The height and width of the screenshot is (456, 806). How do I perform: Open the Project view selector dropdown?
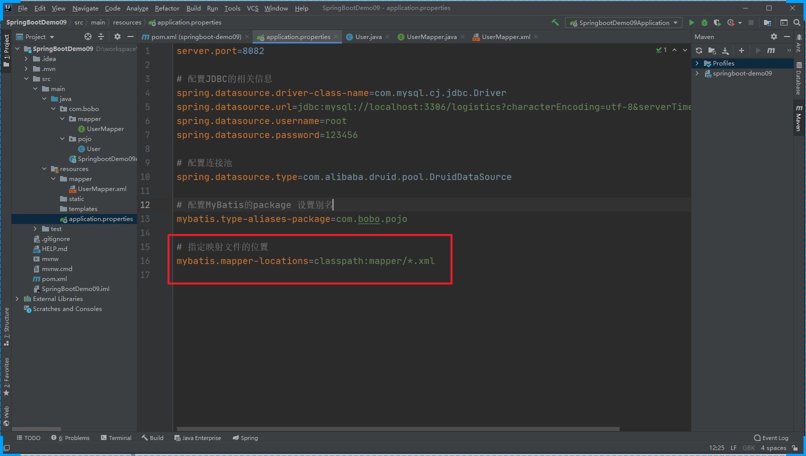[35, 36]
